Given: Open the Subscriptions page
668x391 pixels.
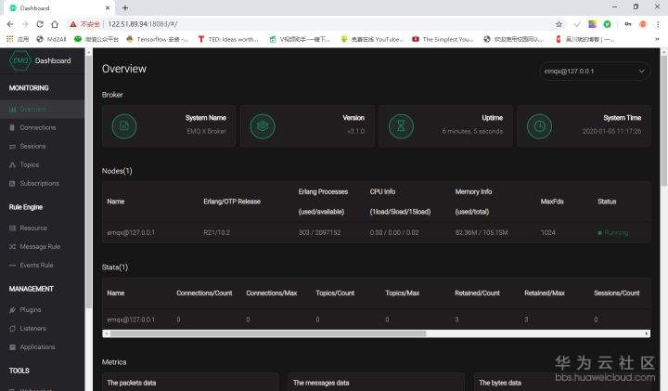Looking at the screenshot, I should pos(42,183).
